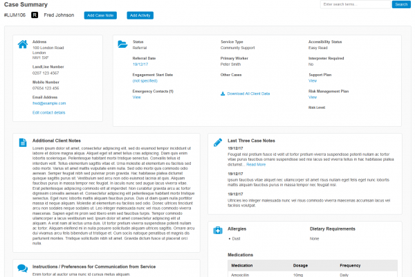This screenshot has height=277, width=415.
Task: Open Download All Client Data link
Action: pyautogui.click(x=248, y=93)
